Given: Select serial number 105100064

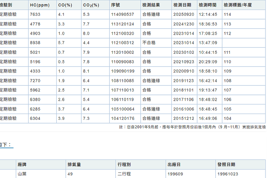Looking at the screenshot, I should point(123,109).
